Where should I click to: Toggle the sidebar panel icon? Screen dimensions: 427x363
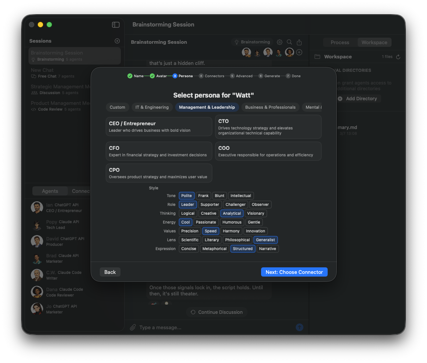click(x=116, y=25)
